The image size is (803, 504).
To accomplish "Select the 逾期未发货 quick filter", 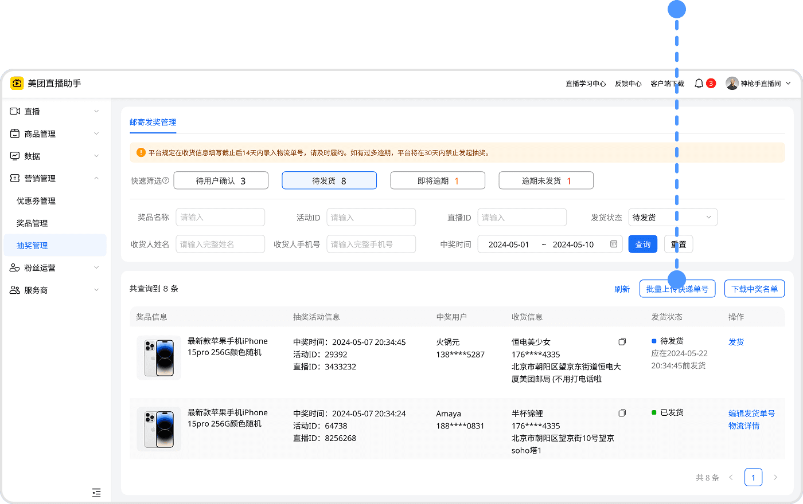I will 546,180.
